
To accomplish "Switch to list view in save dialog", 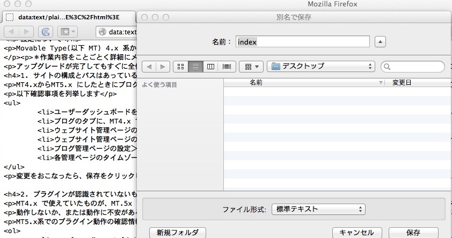I will [196, 67].
